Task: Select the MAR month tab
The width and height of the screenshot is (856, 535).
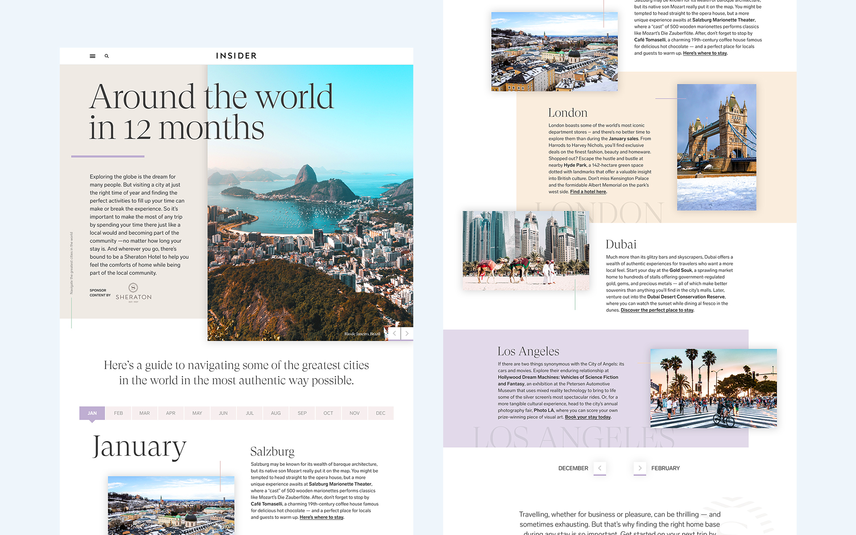Action: 144,413
